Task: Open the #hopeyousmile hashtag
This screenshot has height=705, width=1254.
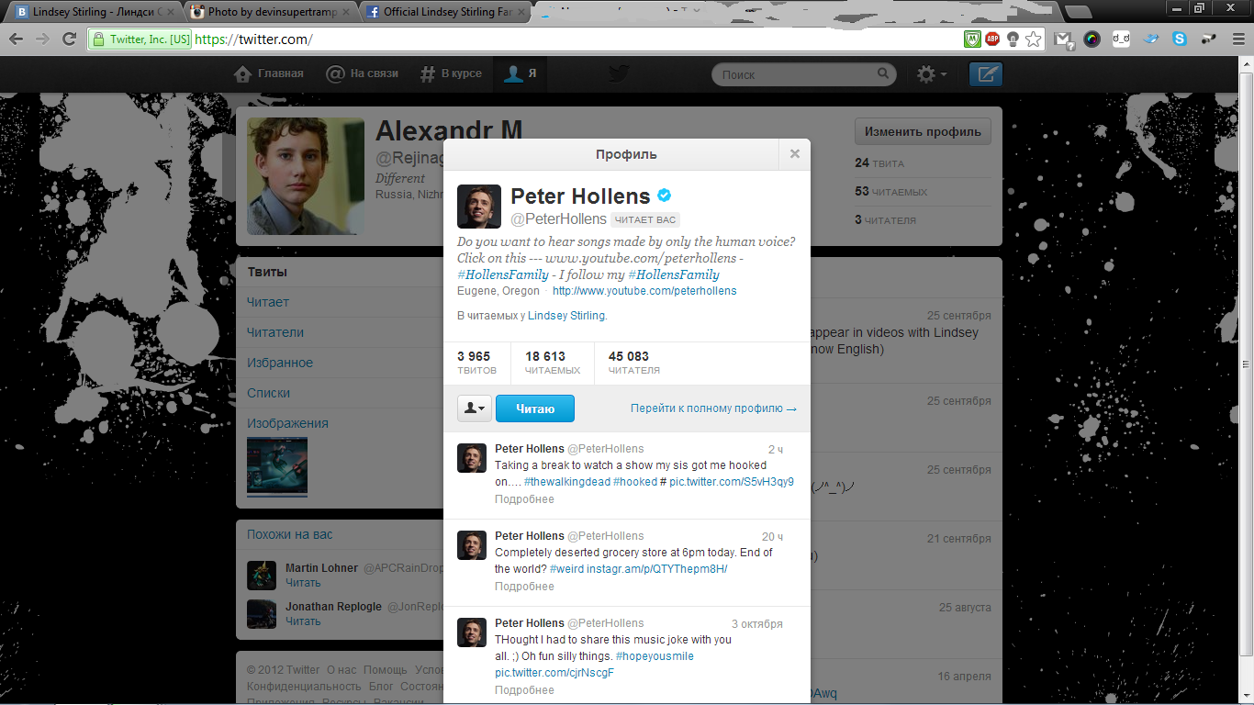Action: click(655, 656)
